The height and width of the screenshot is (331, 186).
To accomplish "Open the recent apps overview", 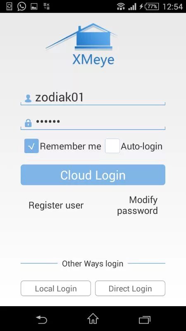I will [x=145, y=320].
